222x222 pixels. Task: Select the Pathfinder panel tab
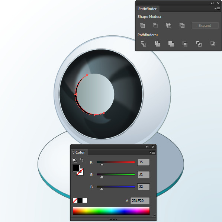[x=147, y=9]
